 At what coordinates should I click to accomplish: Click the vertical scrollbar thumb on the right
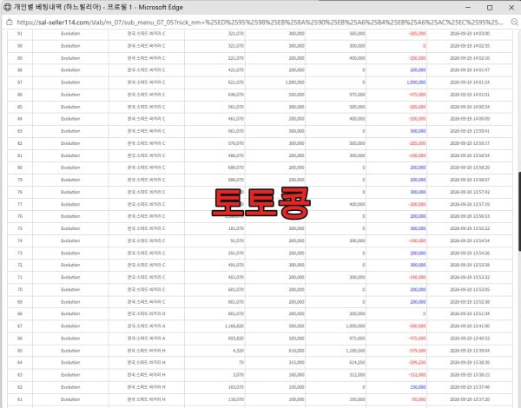pyautogui.click(x=519, y=211)
